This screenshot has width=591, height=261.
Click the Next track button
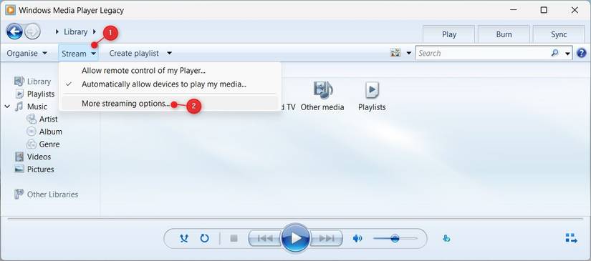pos(327,238)
